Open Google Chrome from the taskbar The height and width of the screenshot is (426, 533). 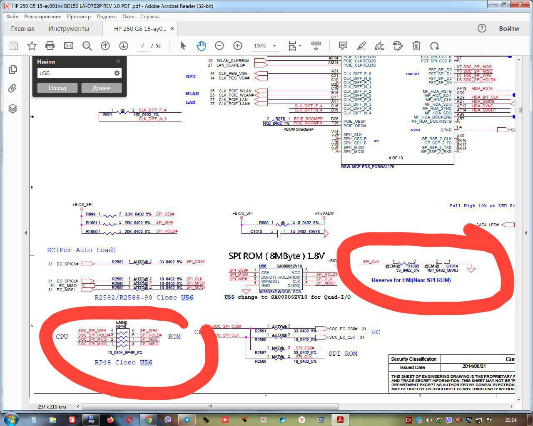[x=149, y=420]
